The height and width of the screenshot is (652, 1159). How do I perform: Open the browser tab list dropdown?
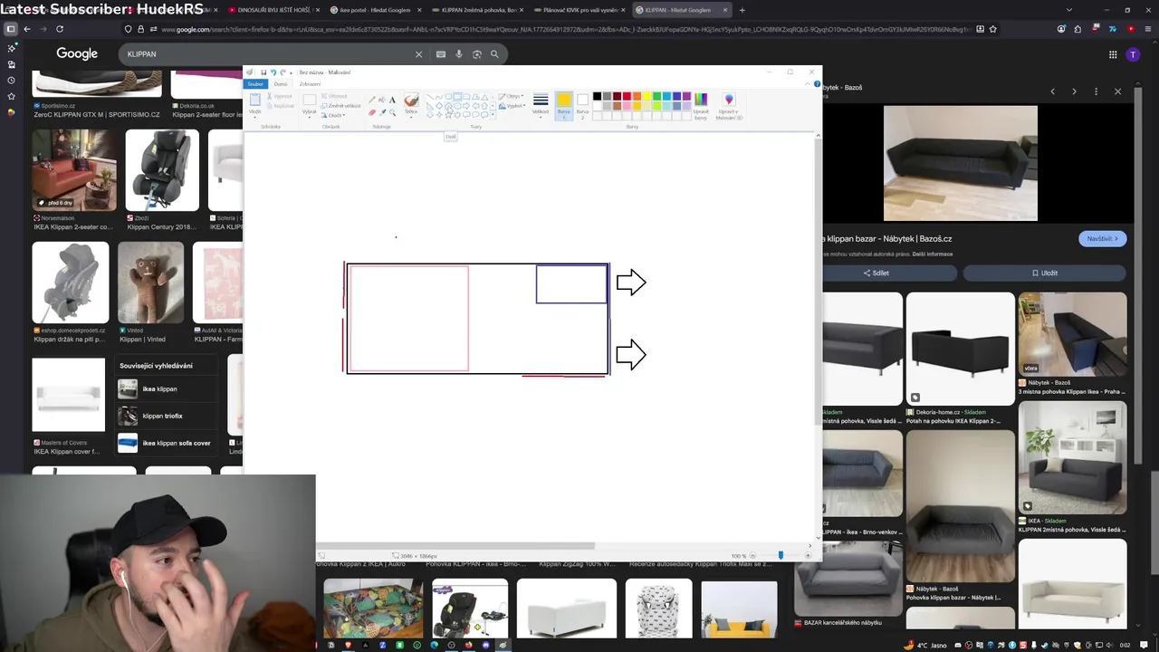(1069, 10)
